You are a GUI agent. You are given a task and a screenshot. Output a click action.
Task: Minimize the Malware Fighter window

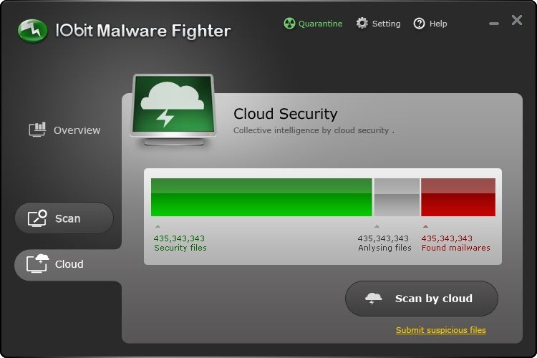pos(494,24)
